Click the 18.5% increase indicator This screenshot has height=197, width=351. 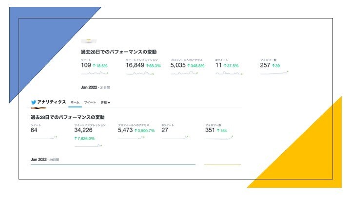[x=100, y=66]
